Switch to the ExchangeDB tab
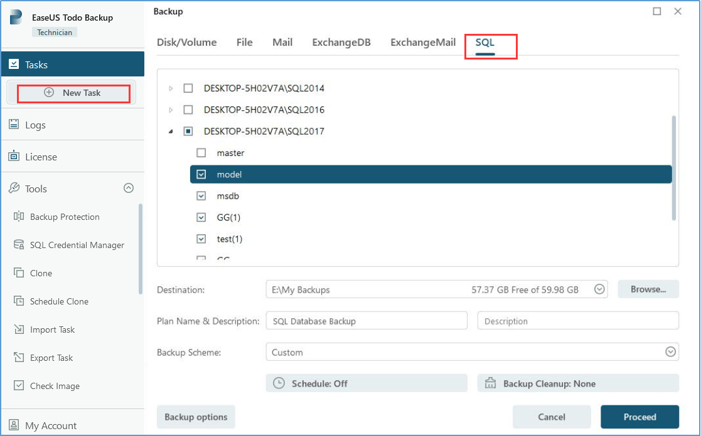Image resolution: width=701 pixels, height=436 pixels. [x=341, y=42]
